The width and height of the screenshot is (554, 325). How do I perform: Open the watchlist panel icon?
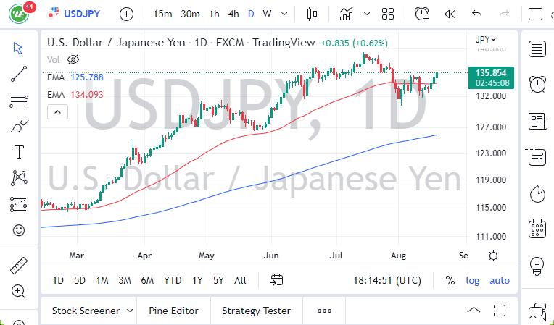tap(537, 49)
